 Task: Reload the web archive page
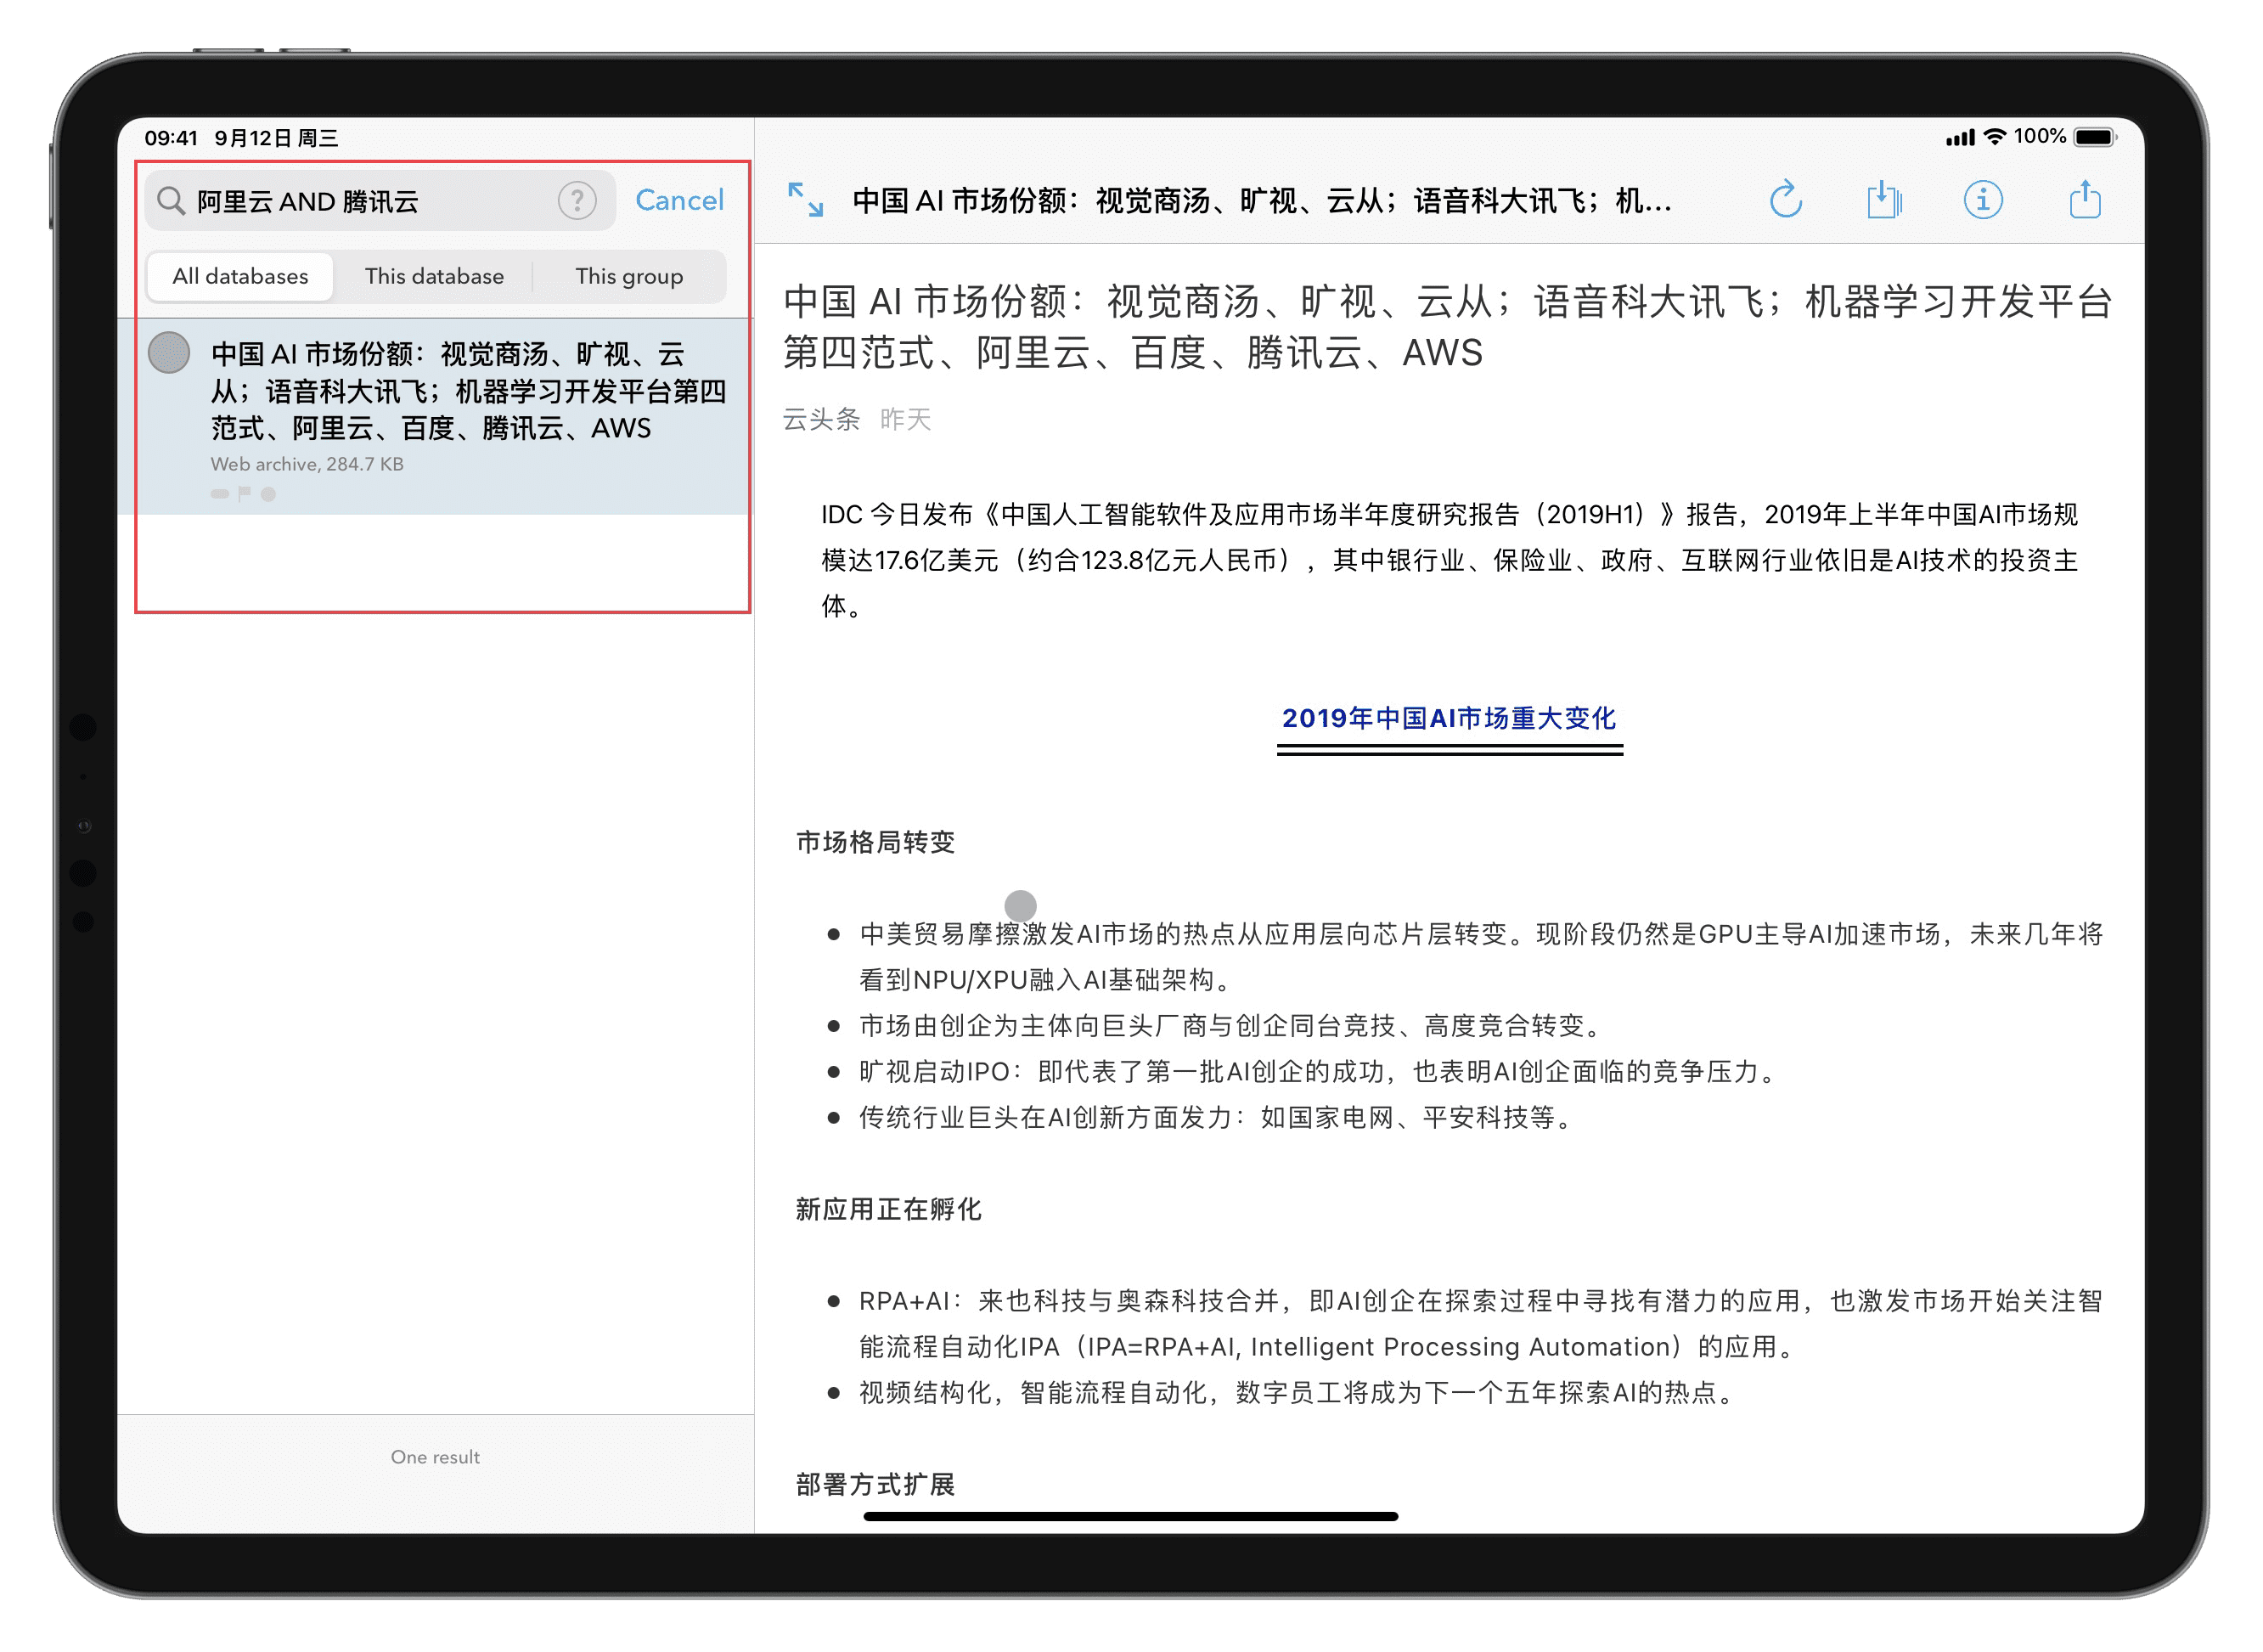click(x=1785, y=200)
